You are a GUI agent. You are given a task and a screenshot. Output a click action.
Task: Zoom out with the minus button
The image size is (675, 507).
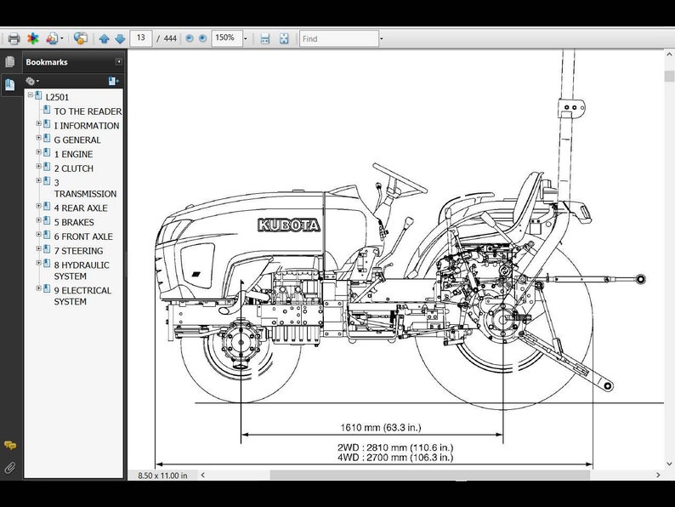coord(189,39)
